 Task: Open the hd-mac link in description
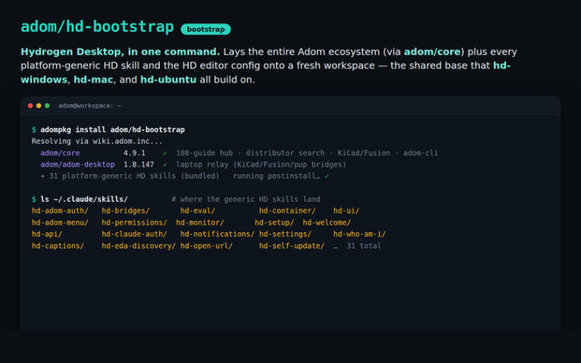[93, 80]
